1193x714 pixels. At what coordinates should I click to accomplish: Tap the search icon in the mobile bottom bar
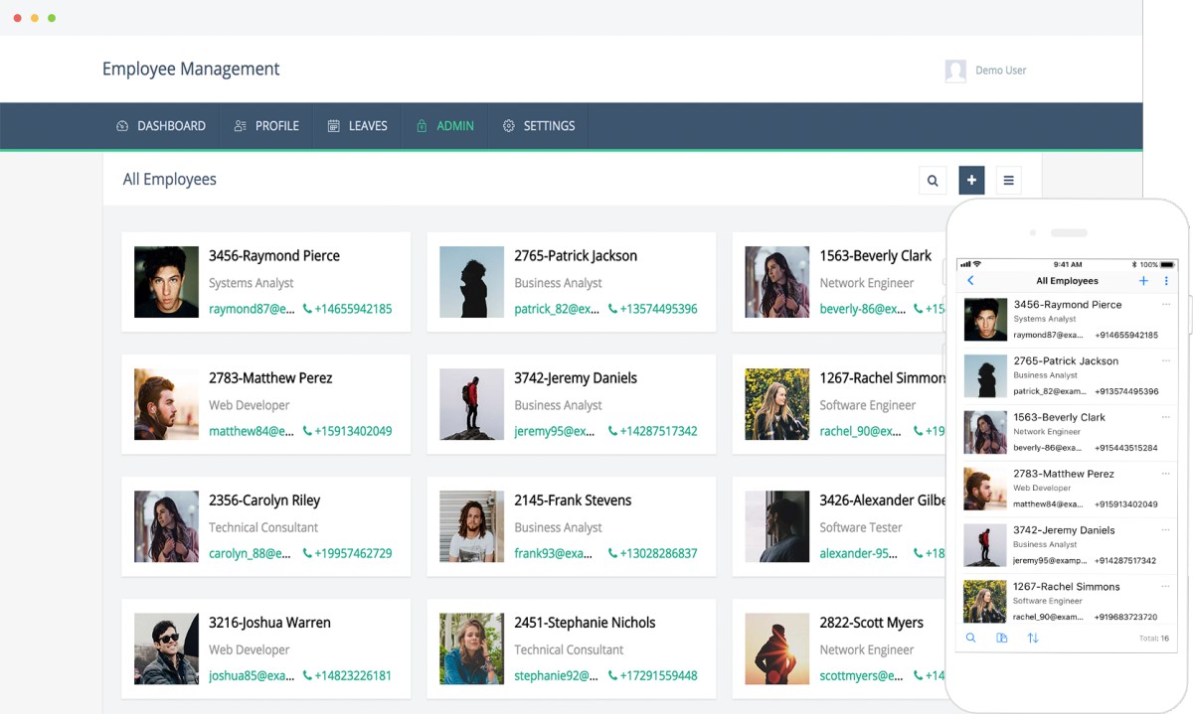click(971, 639)
